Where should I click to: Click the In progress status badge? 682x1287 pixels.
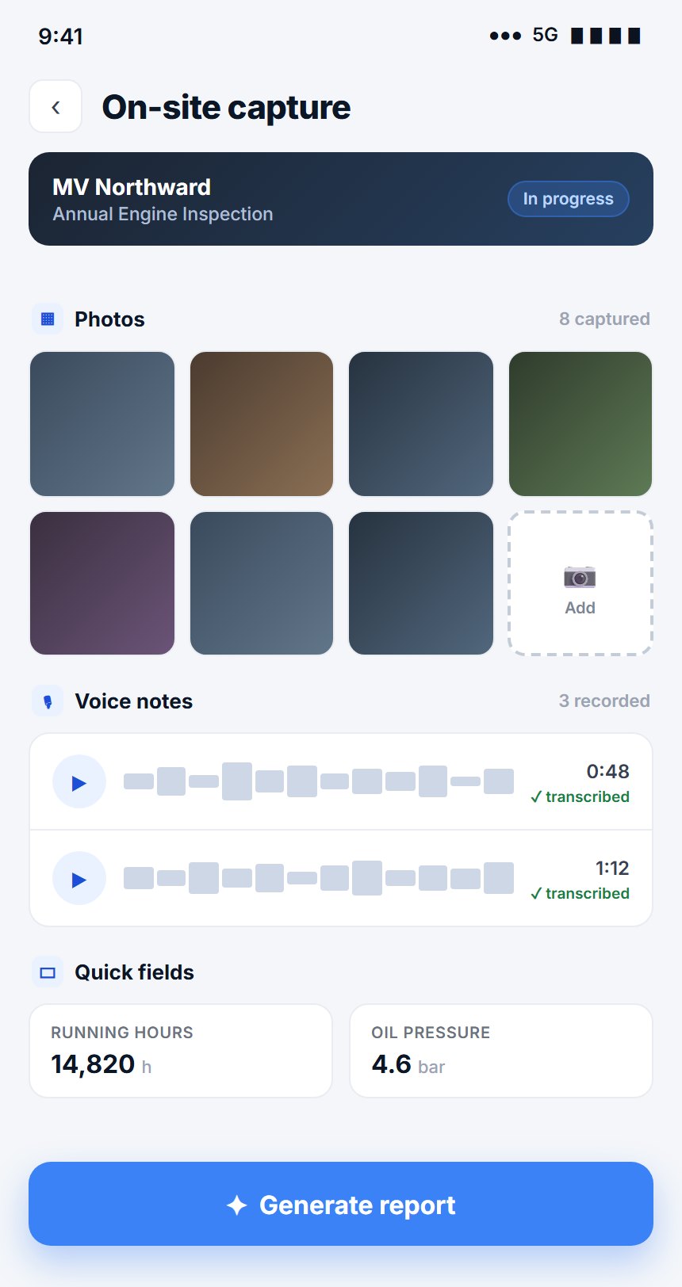[x=569, y=199]
